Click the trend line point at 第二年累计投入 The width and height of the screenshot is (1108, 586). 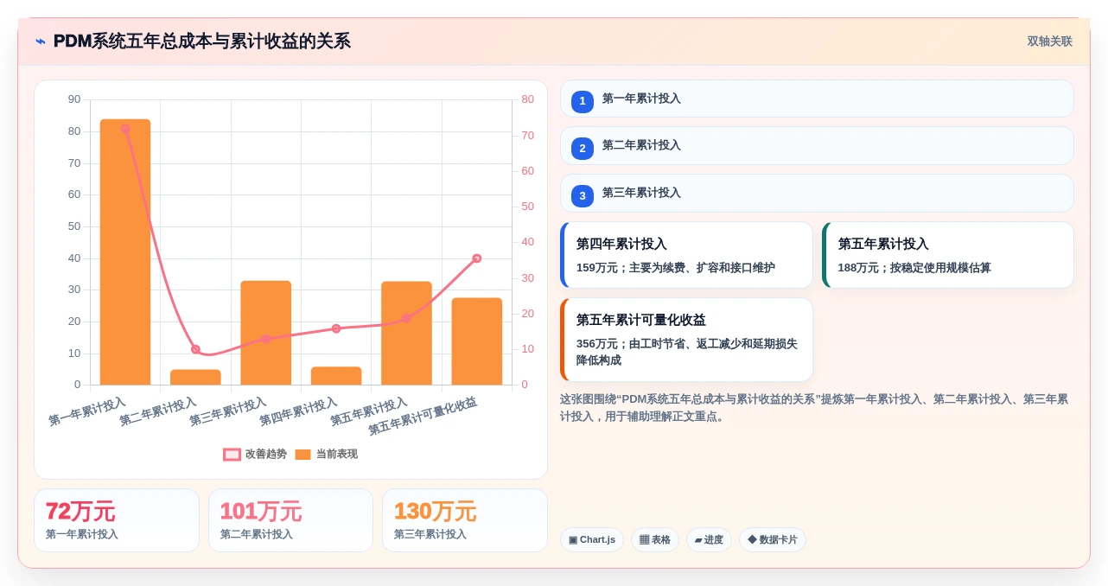pos(195,349)
